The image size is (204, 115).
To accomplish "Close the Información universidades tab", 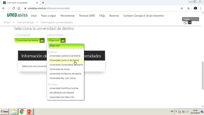I will [x=37, y=3].
